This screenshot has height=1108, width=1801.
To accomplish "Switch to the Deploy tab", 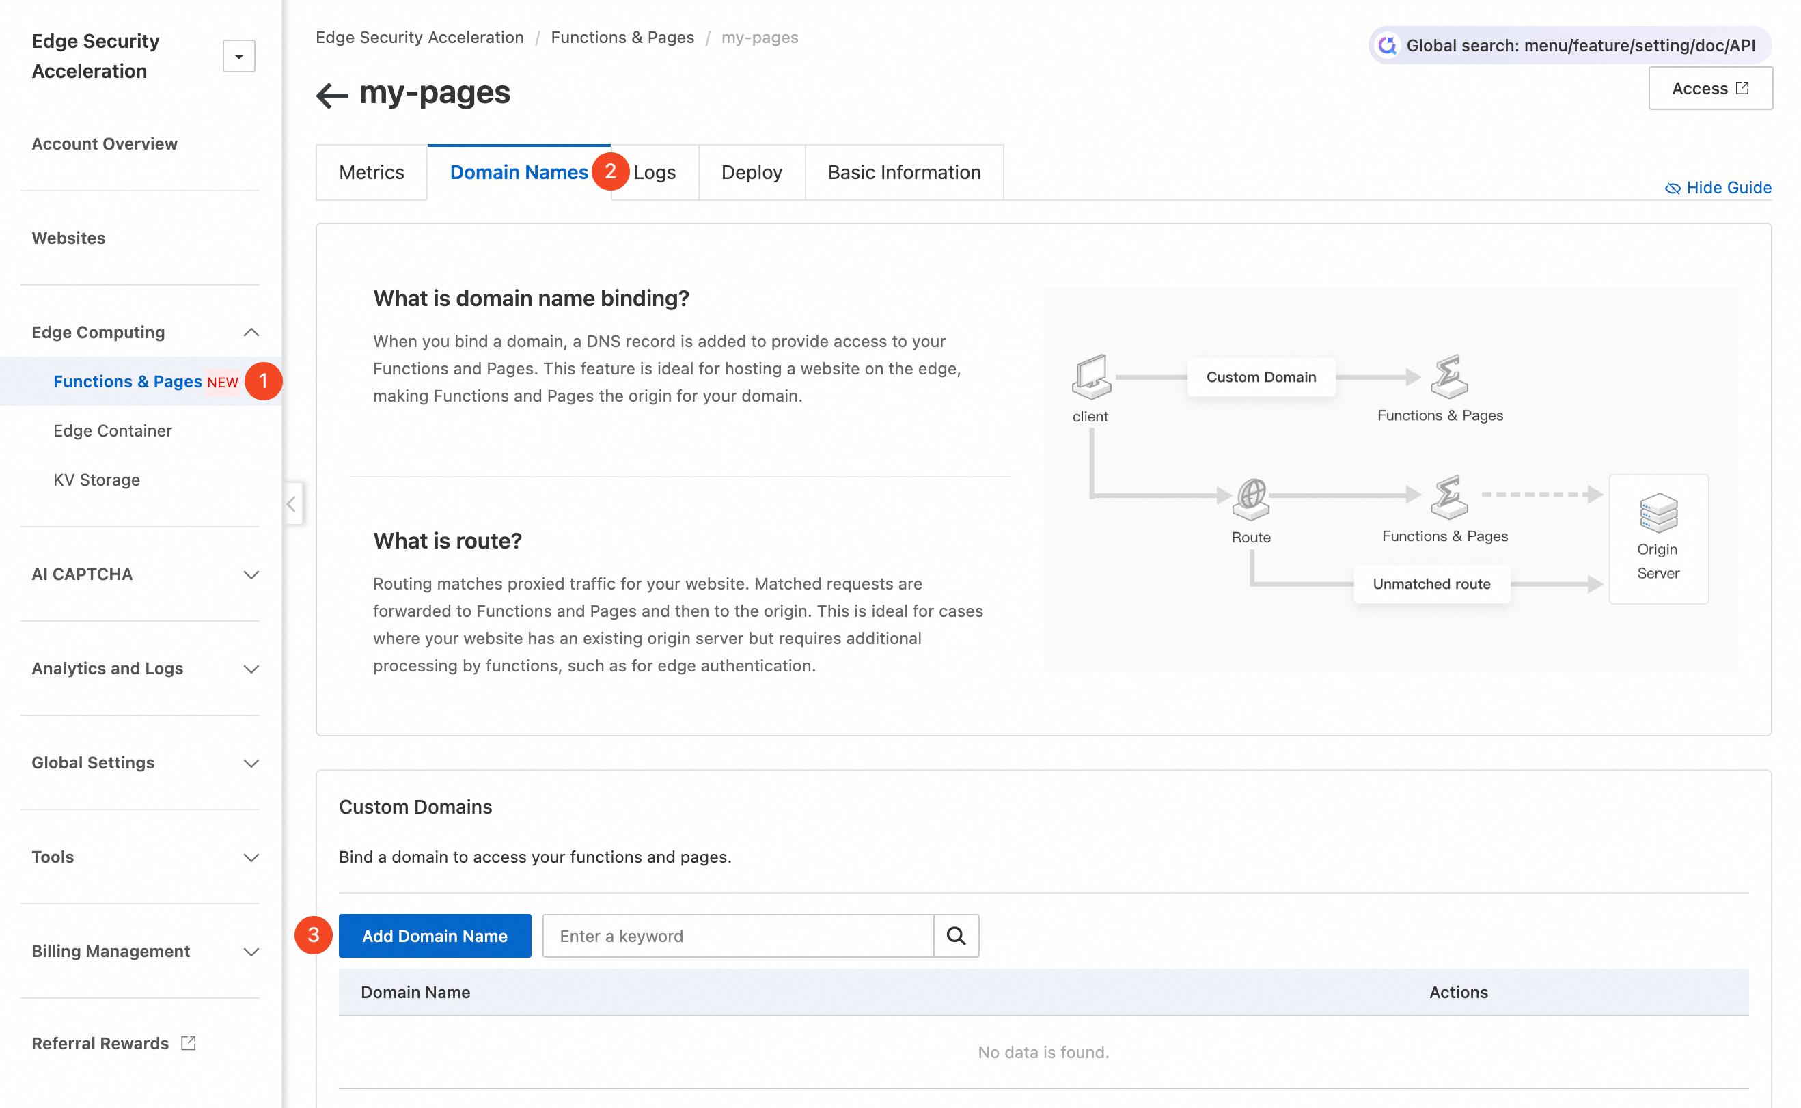I will [x=751, y=172].
